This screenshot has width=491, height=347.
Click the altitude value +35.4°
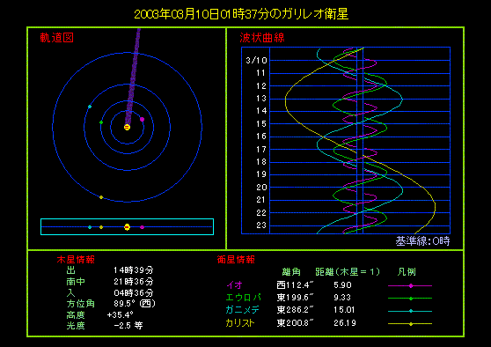click(121, 314)
